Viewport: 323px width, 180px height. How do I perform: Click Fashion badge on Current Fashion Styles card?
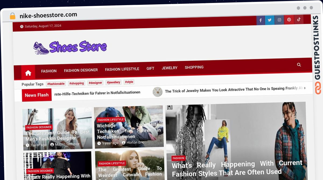(178, 158)
